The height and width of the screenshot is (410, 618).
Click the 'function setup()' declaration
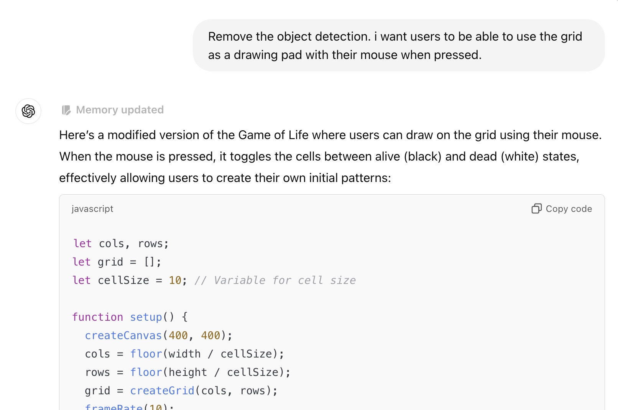tap(130, 317)
